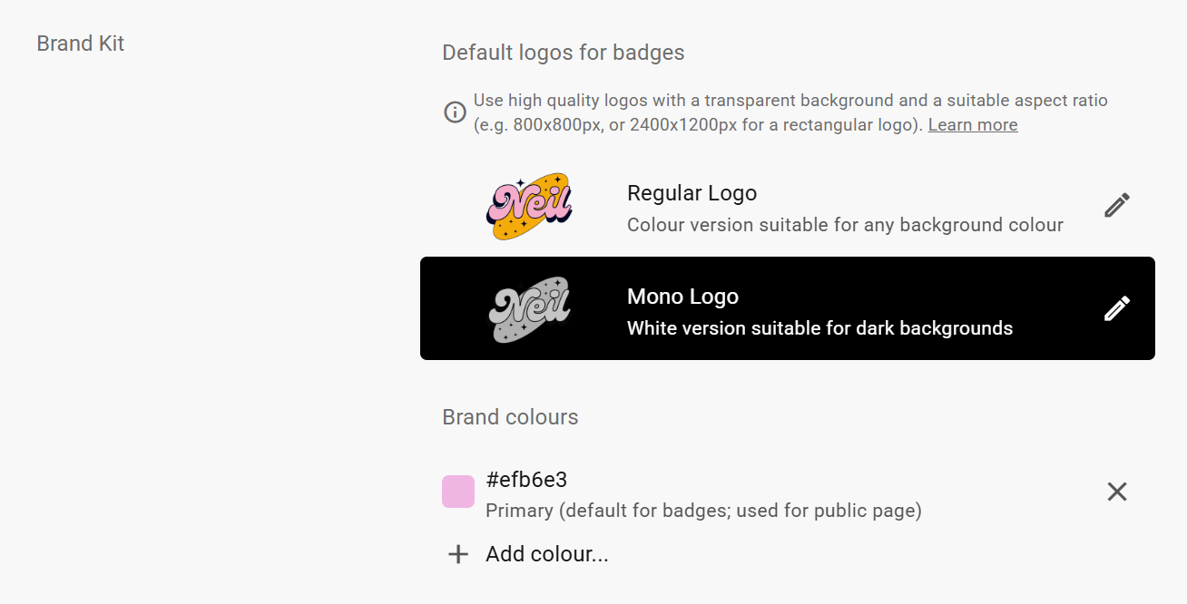The width and height of the screenshot is (1187, 604).
Task: Edit the Regular Logo using its pencil icon
Action: pos(1116,205)
